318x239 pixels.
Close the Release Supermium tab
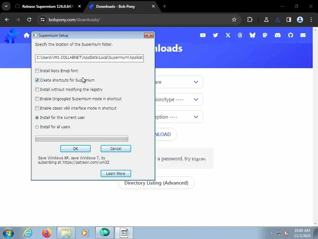(x=79, y=6)
